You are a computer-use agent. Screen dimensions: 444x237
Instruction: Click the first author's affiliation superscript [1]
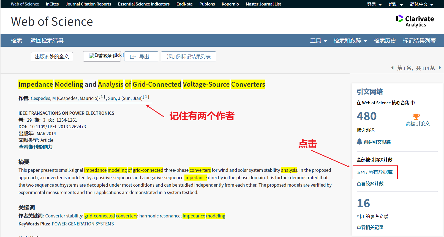pos(102,97)
